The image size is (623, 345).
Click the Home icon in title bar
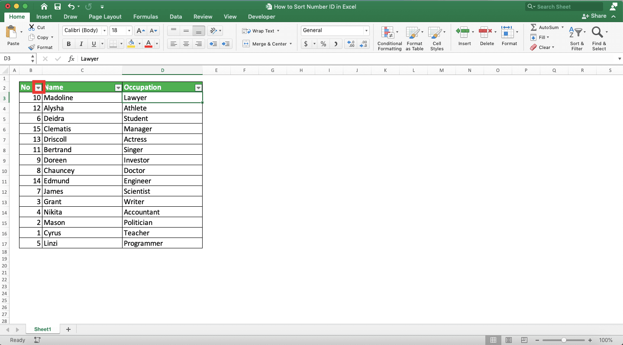[44, 7]
